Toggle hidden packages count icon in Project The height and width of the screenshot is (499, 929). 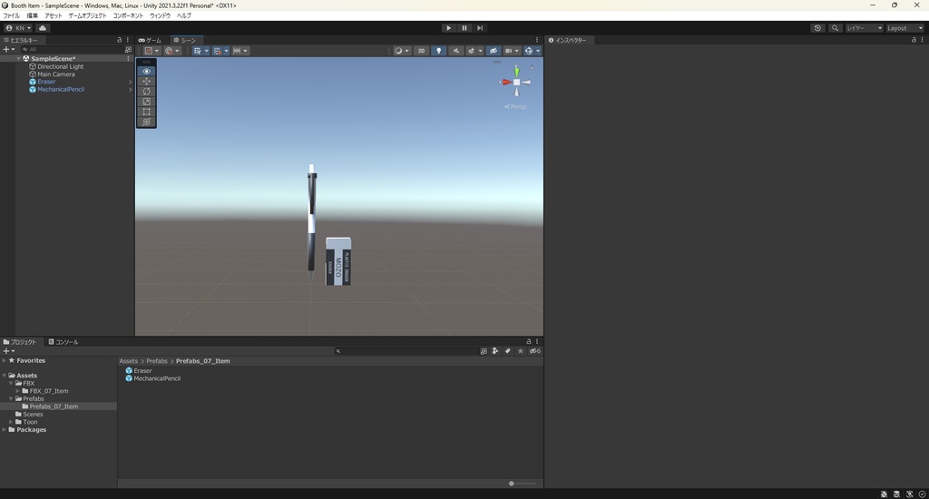click(x=534, y=351)
